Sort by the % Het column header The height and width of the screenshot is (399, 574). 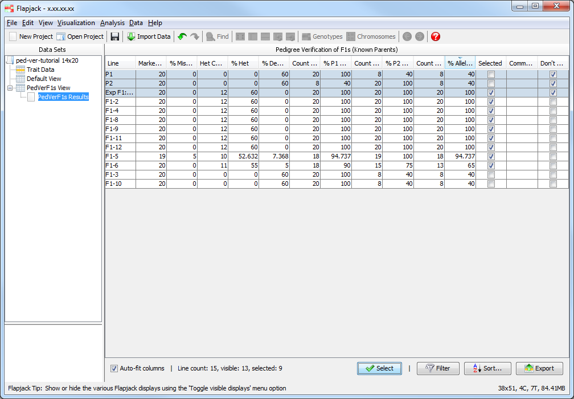[243, 63]
